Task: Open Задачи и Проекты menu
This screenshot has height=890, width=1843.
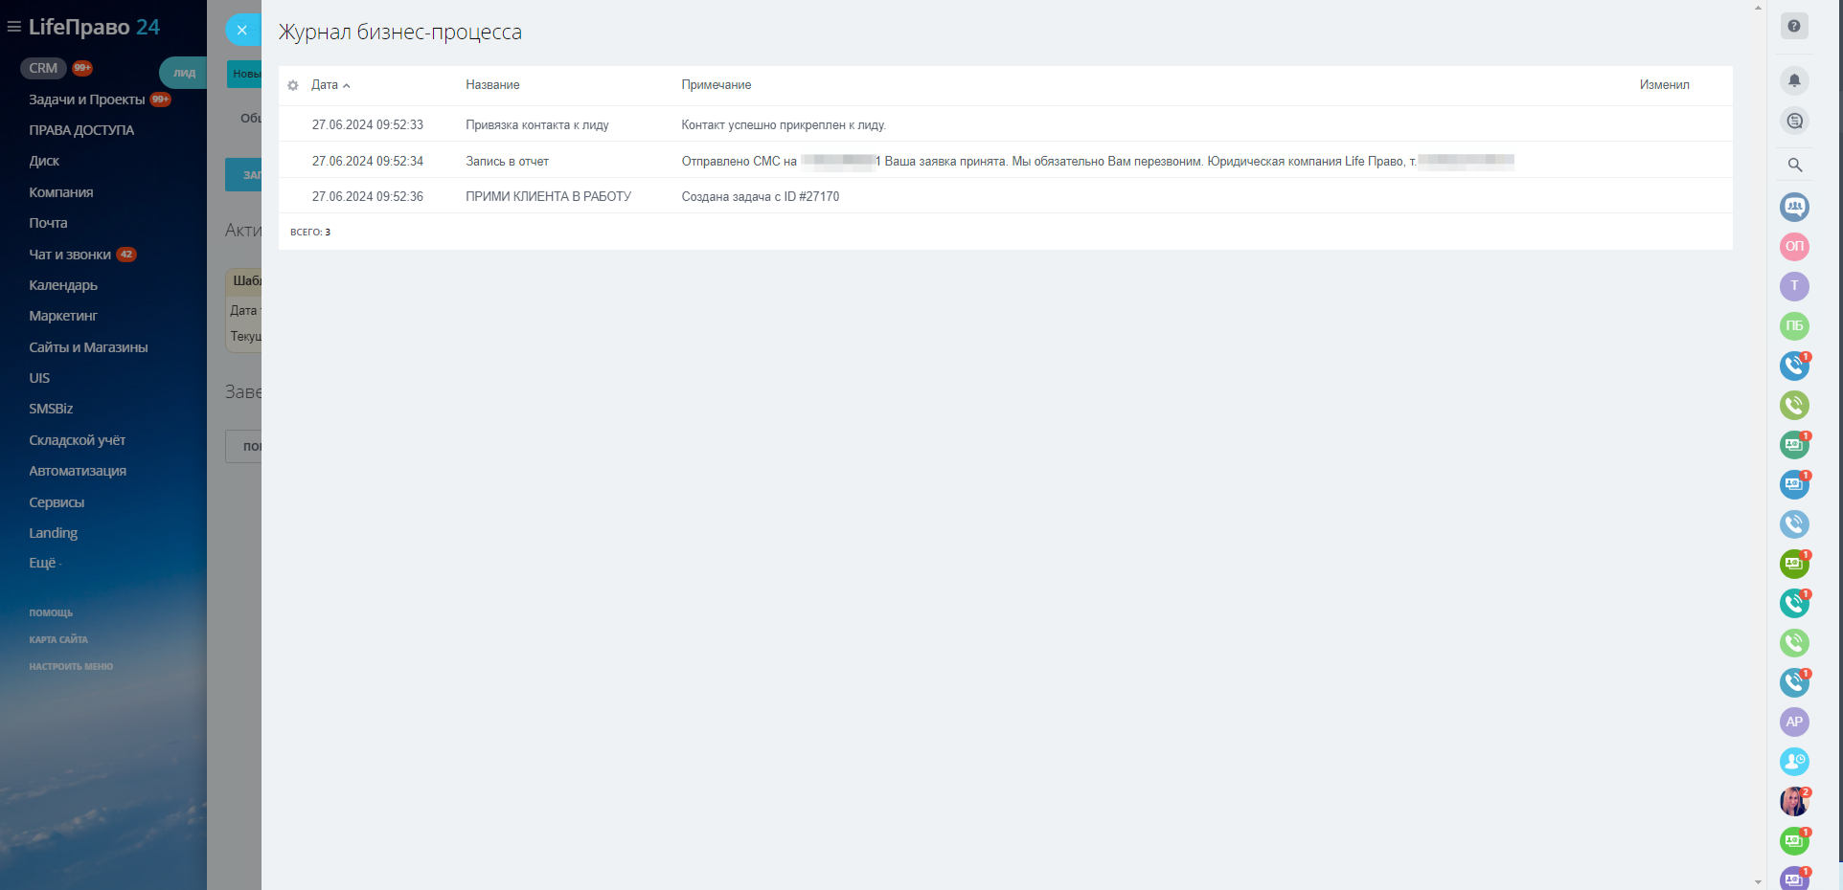Action: tap(87, 100)
